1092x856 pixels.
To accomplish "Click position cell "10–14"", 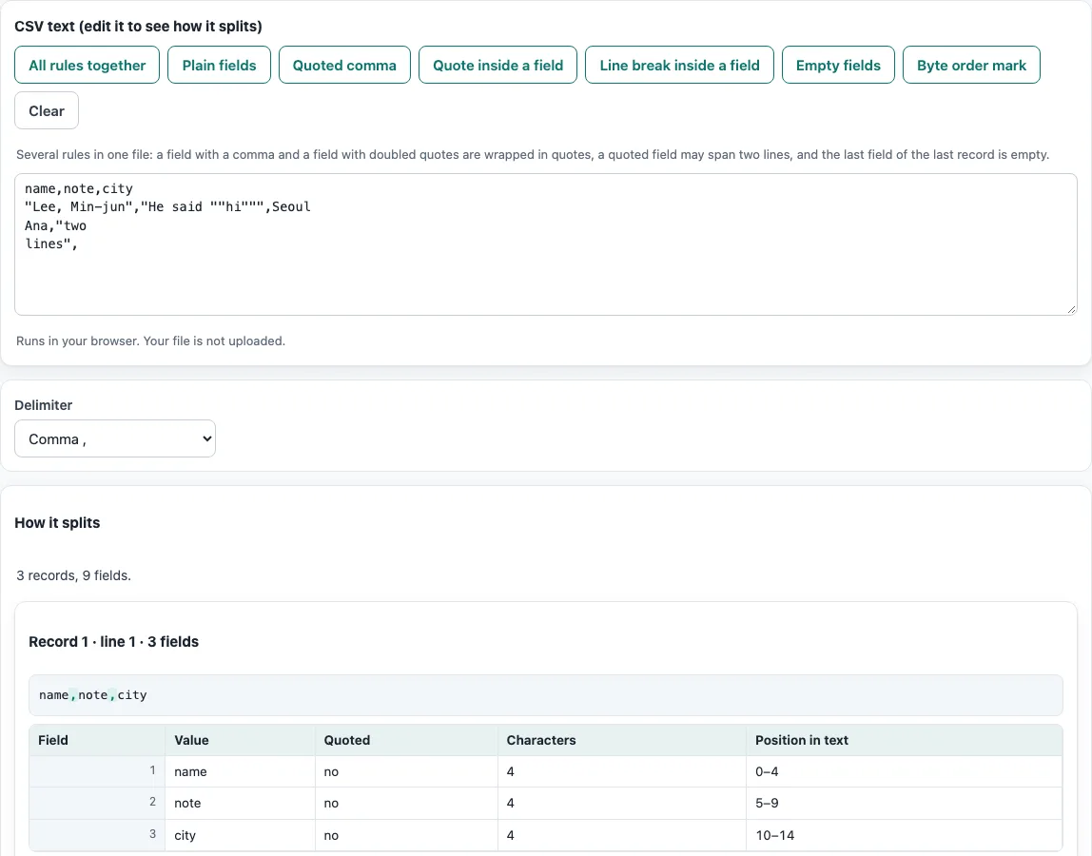I will [x=904, y=835].
